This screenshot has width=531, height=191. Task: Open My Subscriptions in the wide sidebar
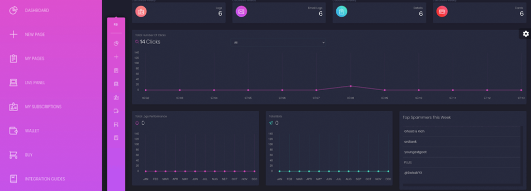(x=35, y=107)
